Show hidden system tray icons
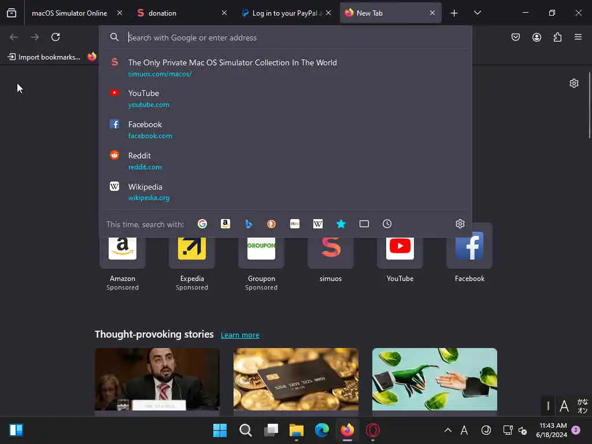The height and width of the screenshot is (444, 592). point(448,430)
